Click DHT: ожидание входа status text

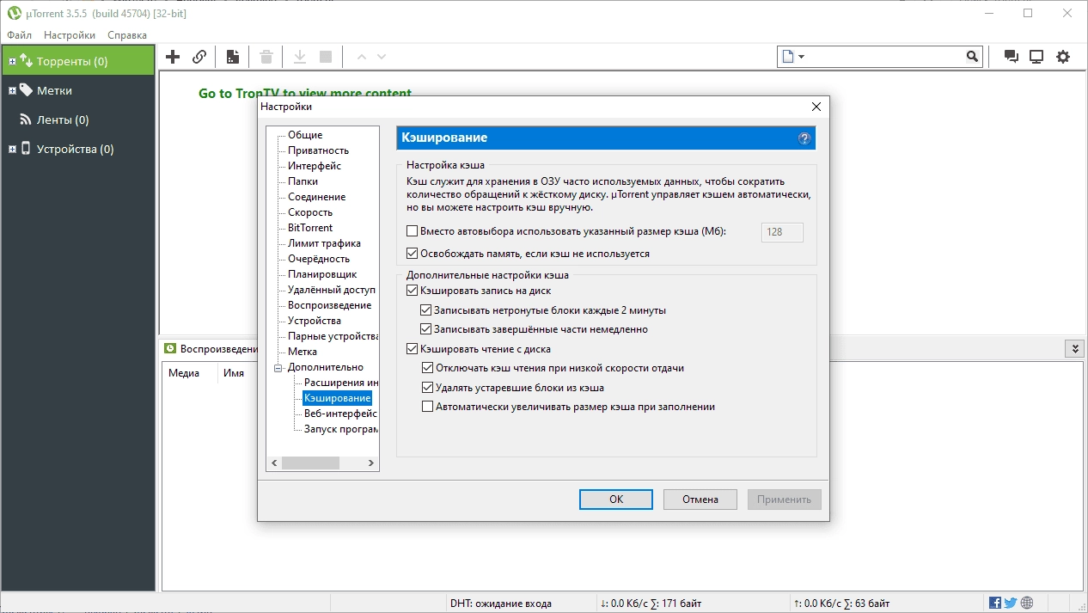(501, 604)
